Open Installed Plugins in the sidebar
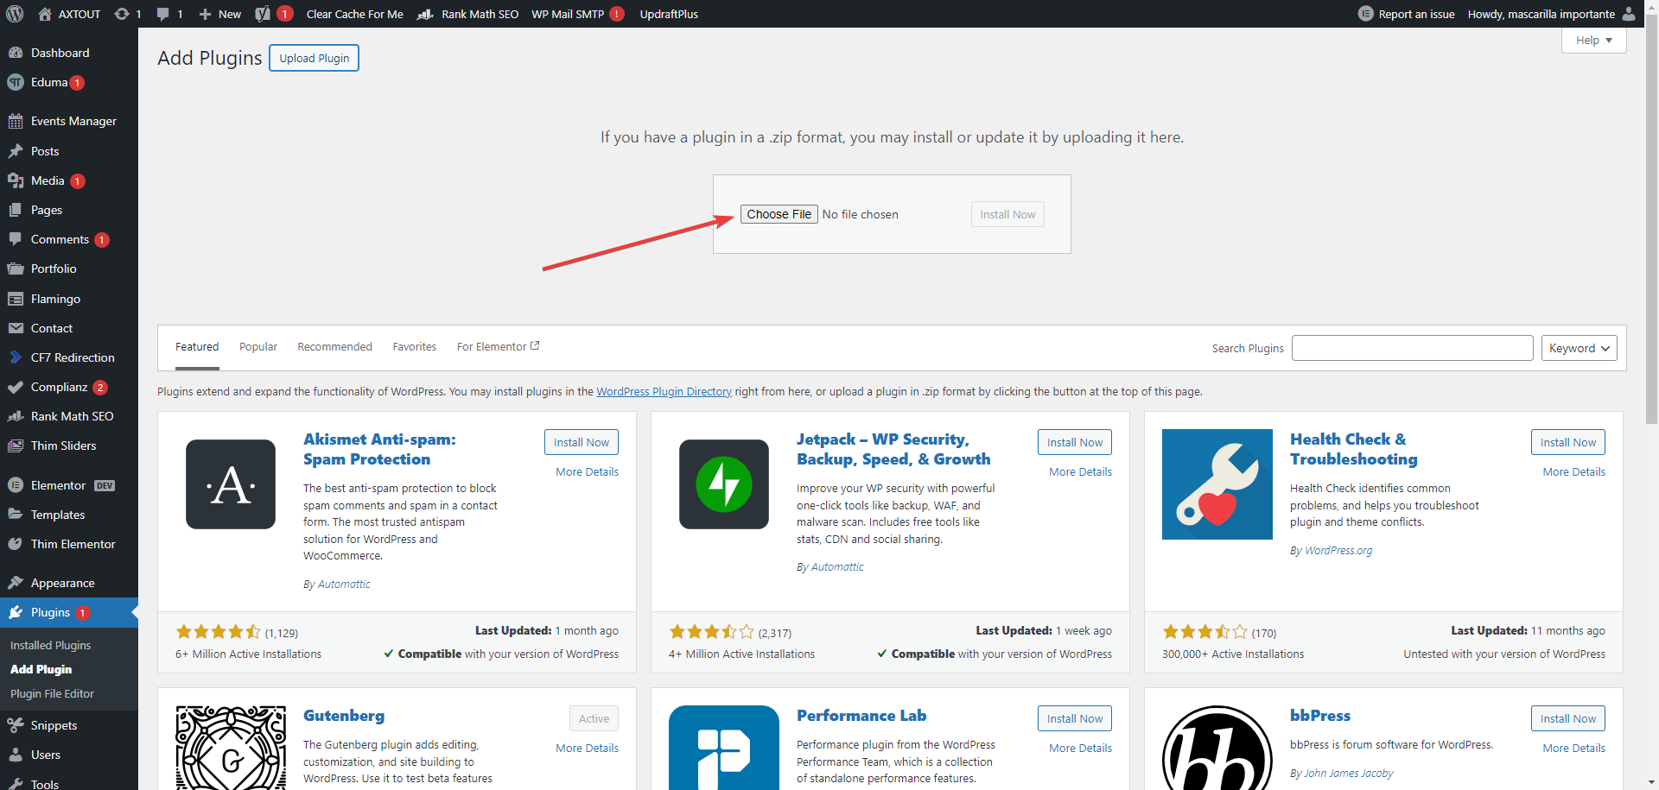 [x=50, y=645]
